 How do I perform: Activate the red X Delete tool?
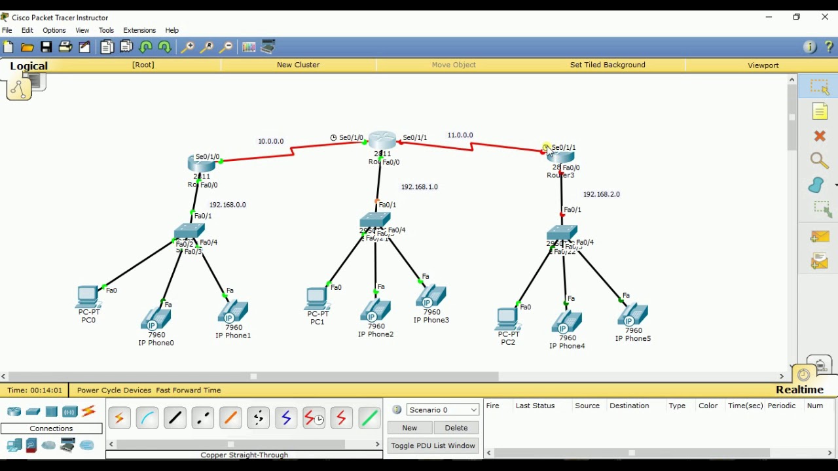(x=820, y=136)
